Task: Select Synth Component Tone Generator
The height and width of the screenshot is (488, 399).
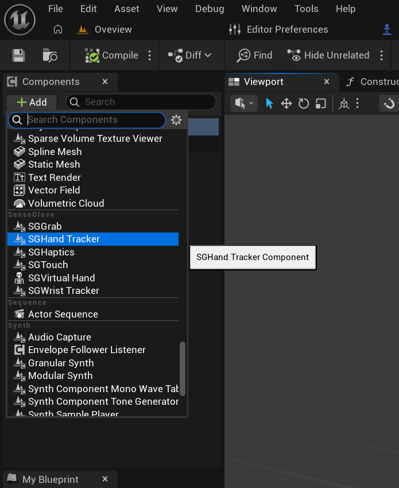Action: click(93, 401)
